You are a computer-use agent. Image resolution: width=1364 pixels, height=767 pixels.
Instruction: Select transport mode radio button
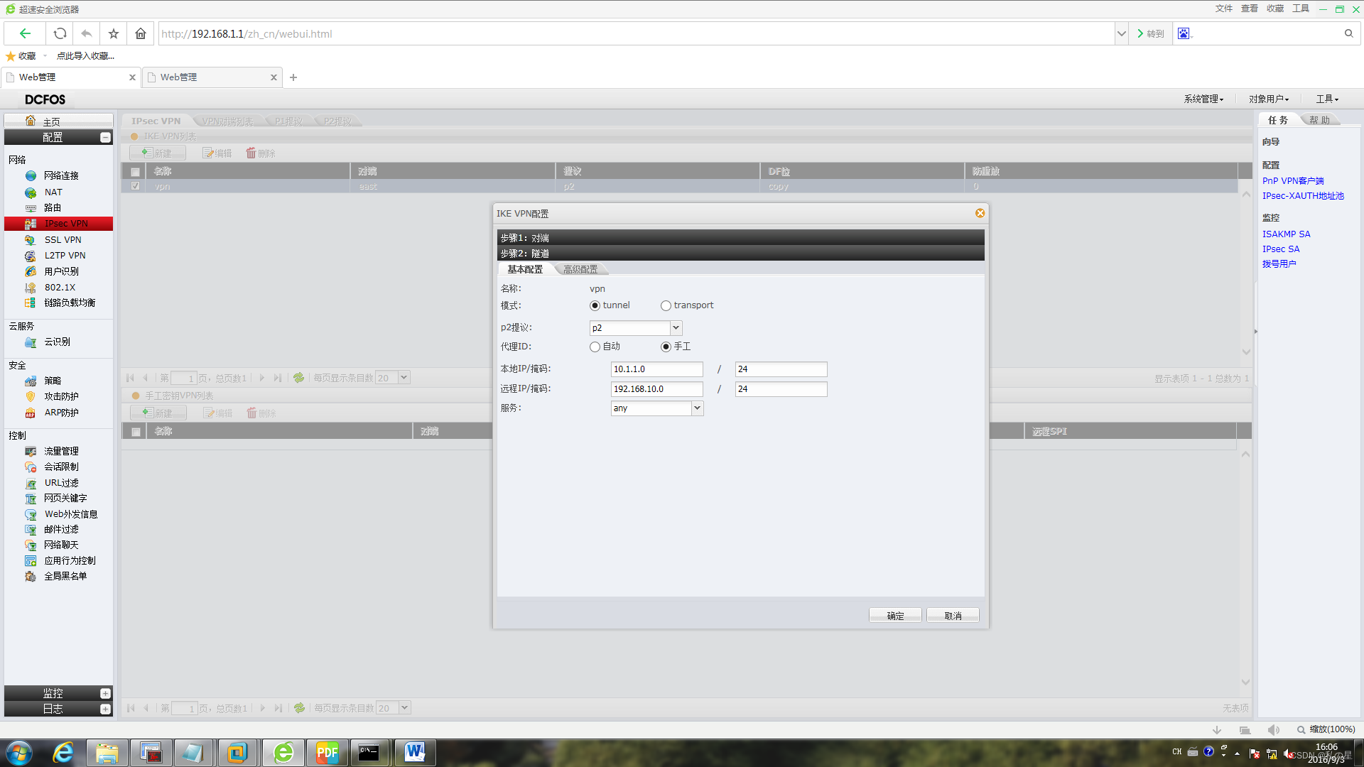(666, 306)
